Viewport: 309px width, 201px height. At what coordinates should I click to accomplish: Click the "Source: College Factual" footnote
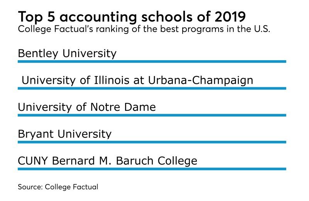click(x=58, y=187)
